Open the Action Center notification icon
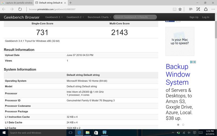This screenshot has width=217, height=136. pos(194,133)
